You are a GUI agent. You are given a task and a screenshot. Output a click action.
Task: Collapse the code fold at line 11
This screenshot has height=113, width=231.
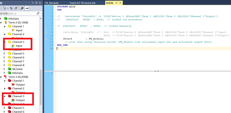coord(46,39)
